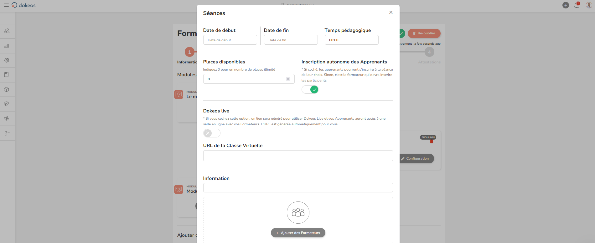
Task: Click the Information text field
Action: coord(298,188)
